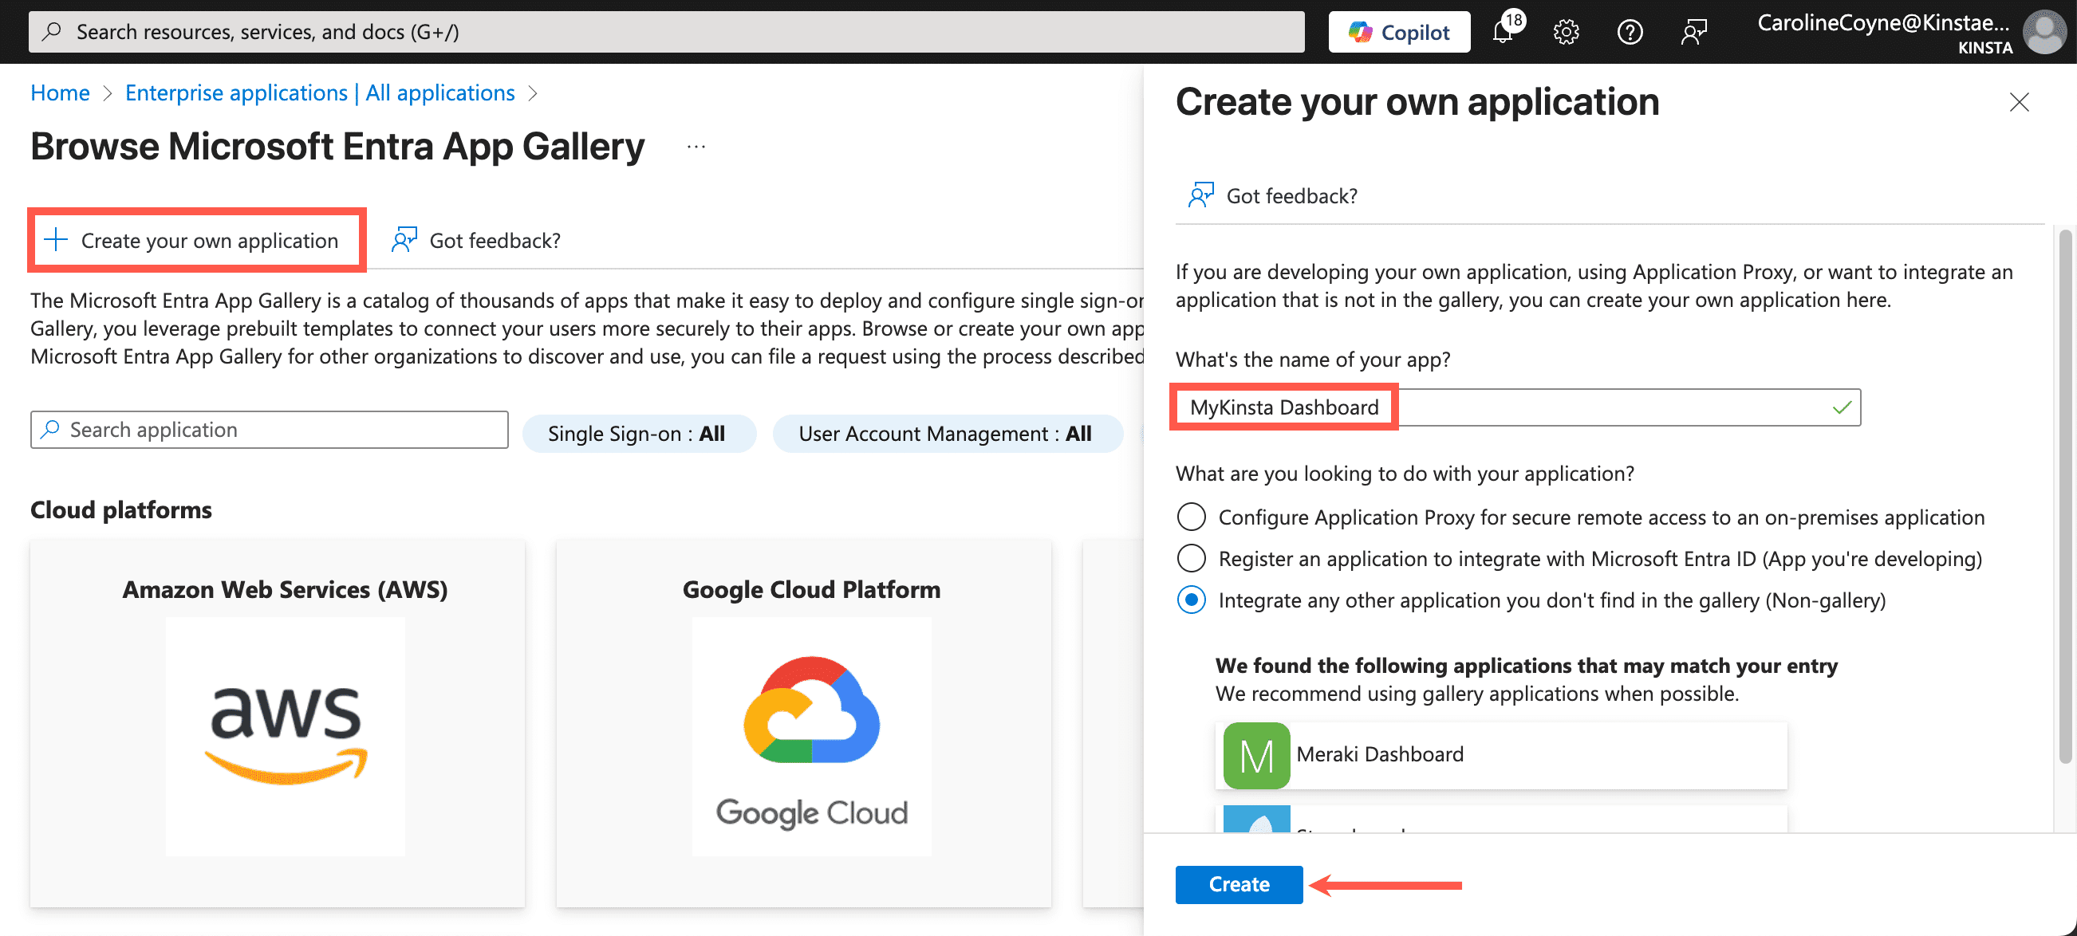This screenshot has width=2077, height=936.
Task: Open the User Account Management filter dropdown
Action: pos(947,433)
